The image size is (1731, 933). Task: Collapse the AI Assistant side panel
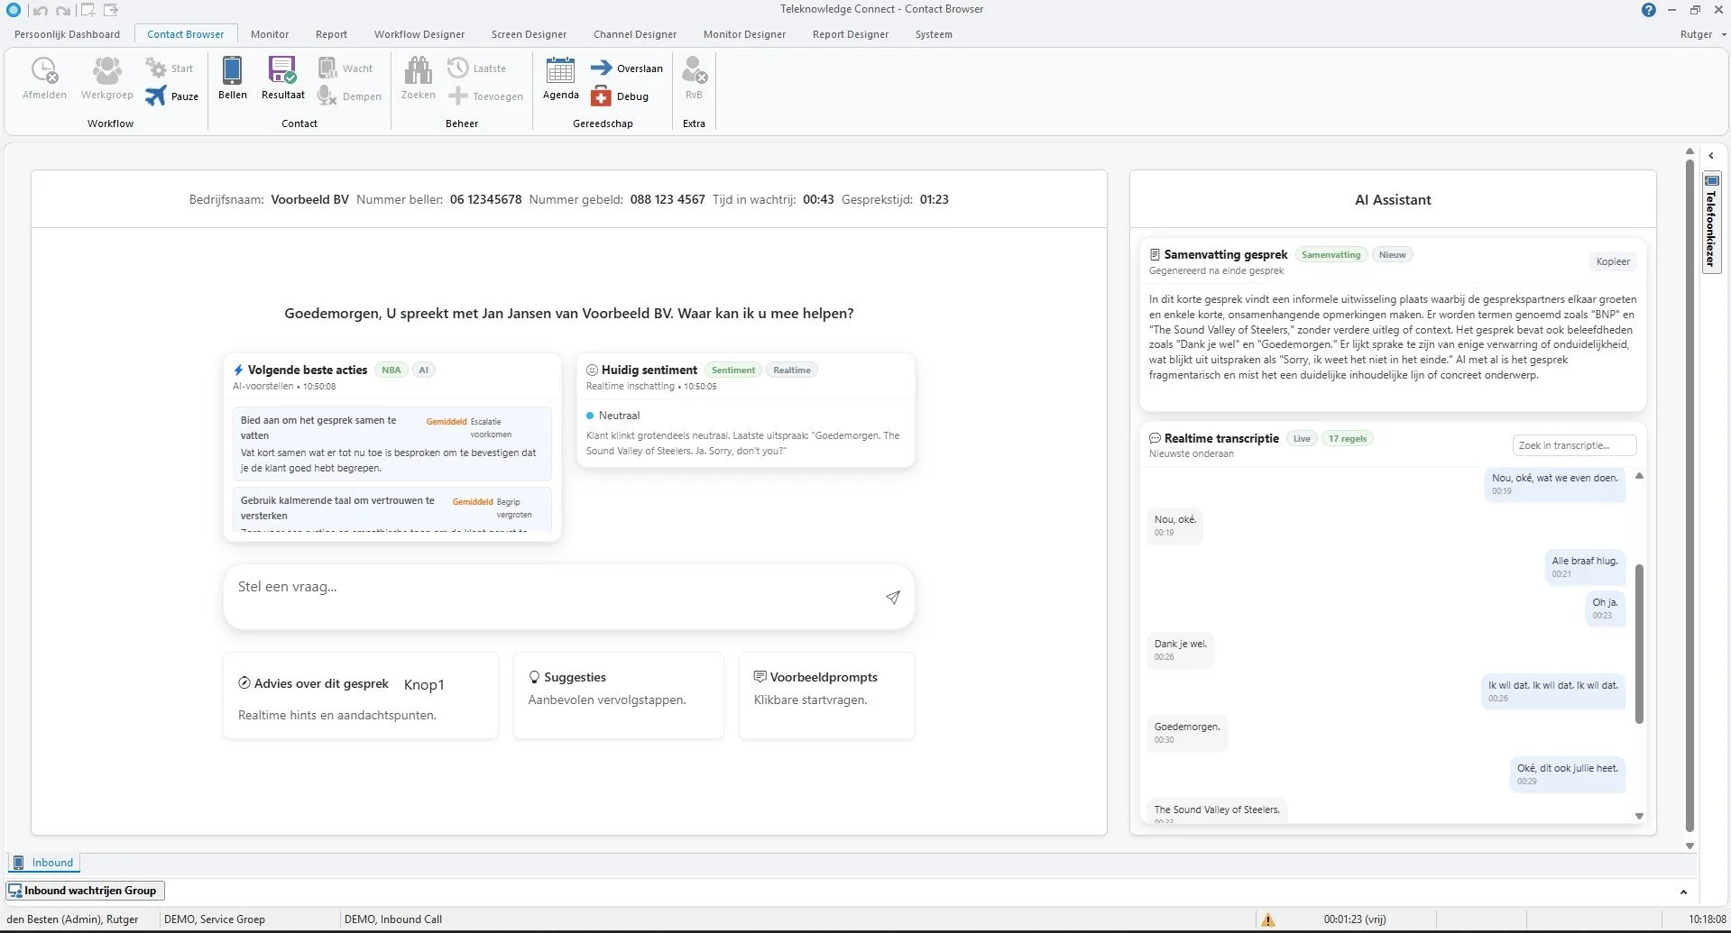coord(1710,155)
